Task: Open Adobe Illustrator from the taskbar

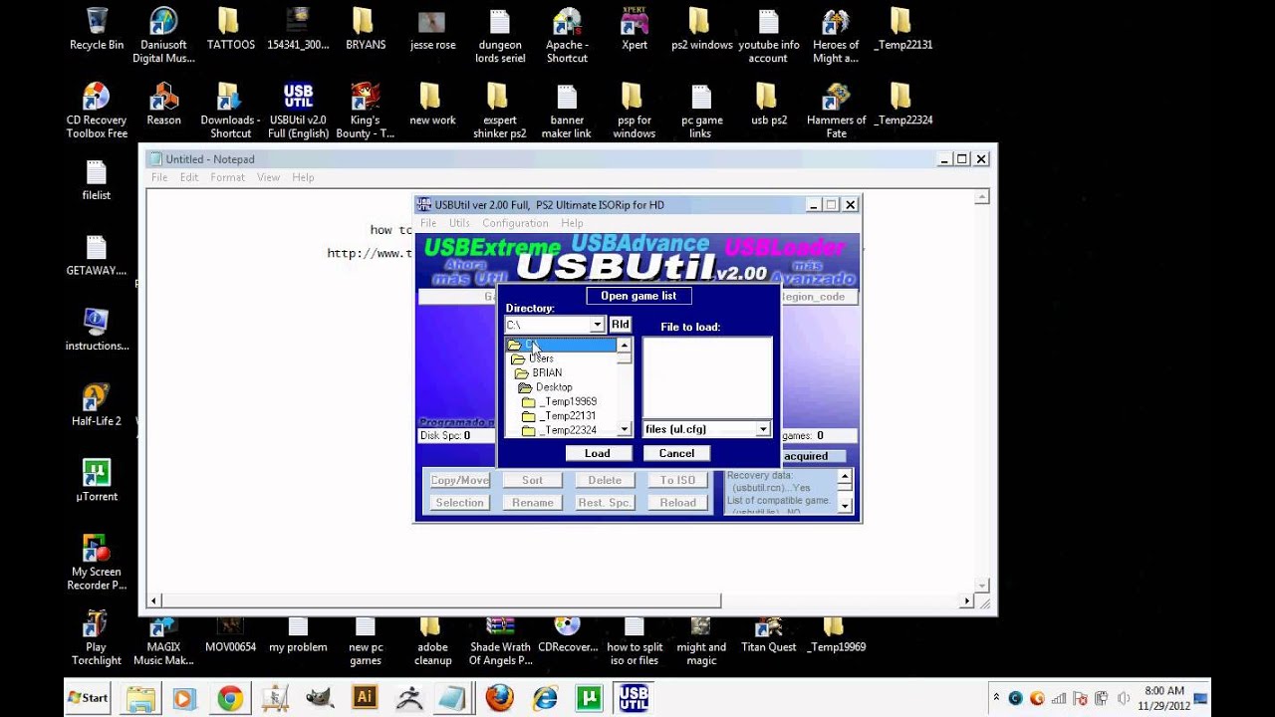Action: tap(365, 698)
